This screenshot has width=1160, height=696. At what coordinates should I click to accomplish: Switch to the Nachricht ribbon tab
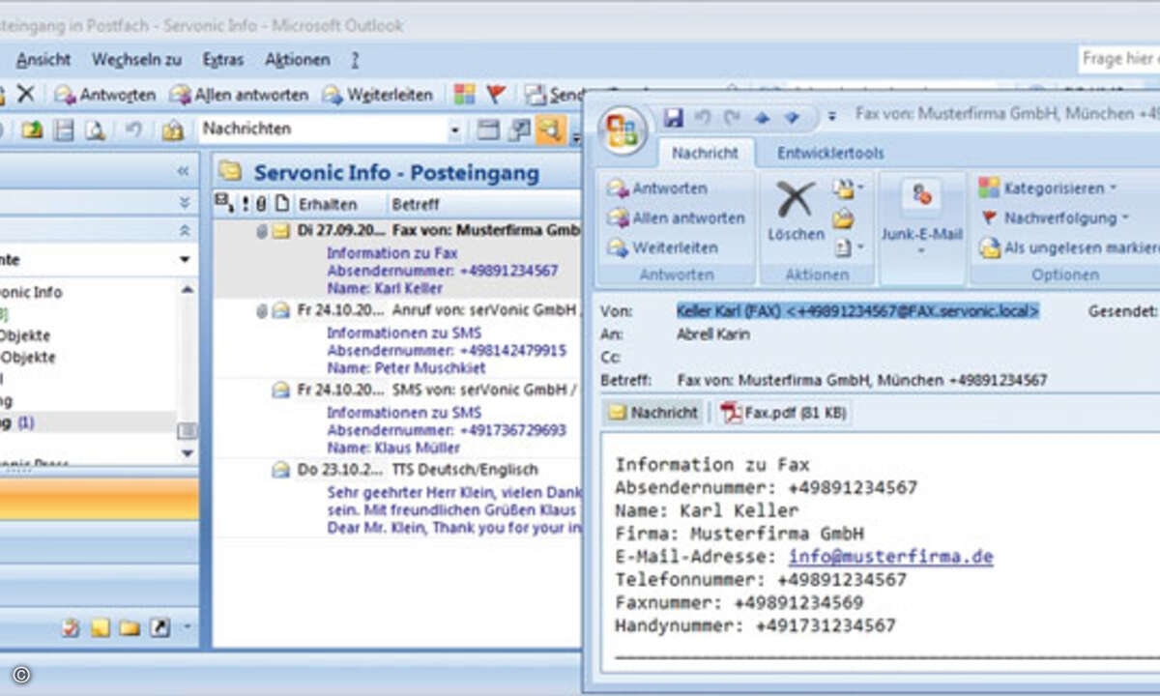click(x=705, y=153)
